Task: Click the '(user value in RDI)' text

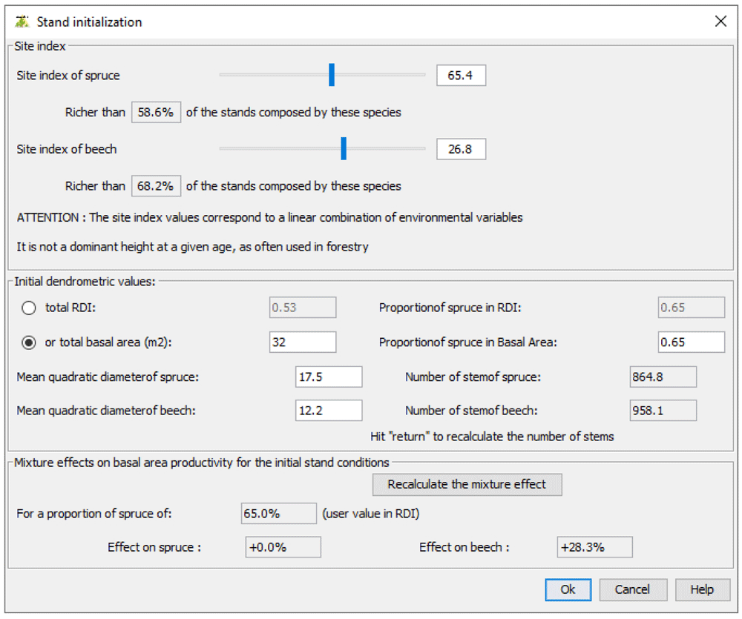Action: [x=371, y=514]
